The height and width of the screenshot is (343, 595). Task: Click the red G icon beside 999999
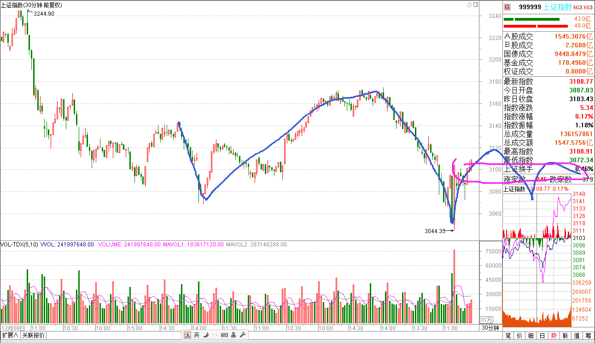click(507, 7)
